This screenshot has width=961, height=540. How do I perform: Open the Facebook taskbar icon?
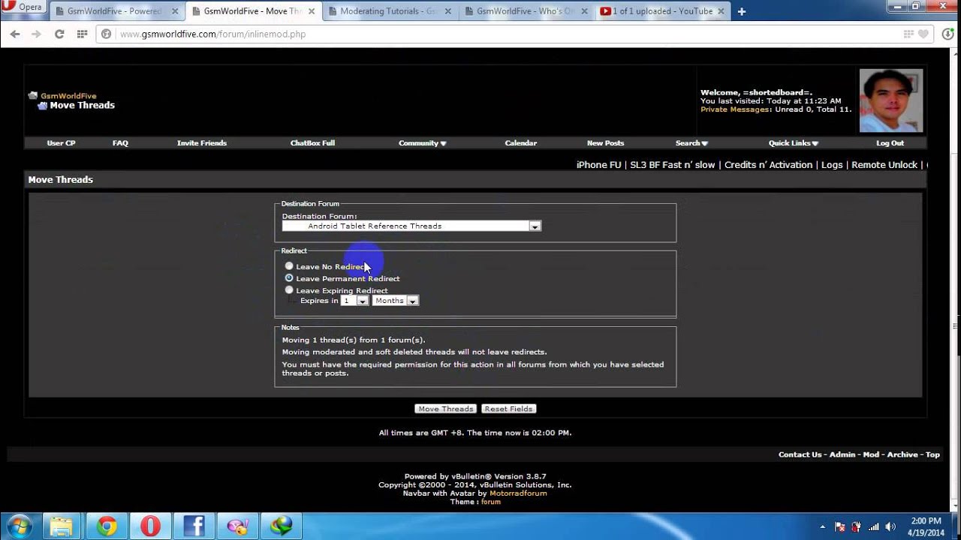tap(194, 526)
